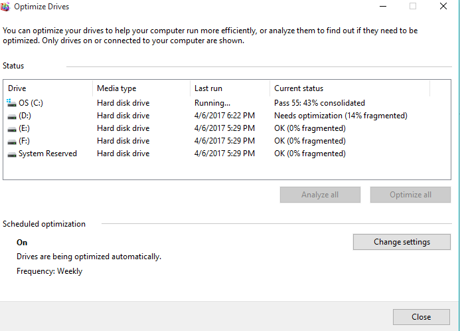Click the Optimize all button
The width and height of the screenshot is (460, 331).
410,195
